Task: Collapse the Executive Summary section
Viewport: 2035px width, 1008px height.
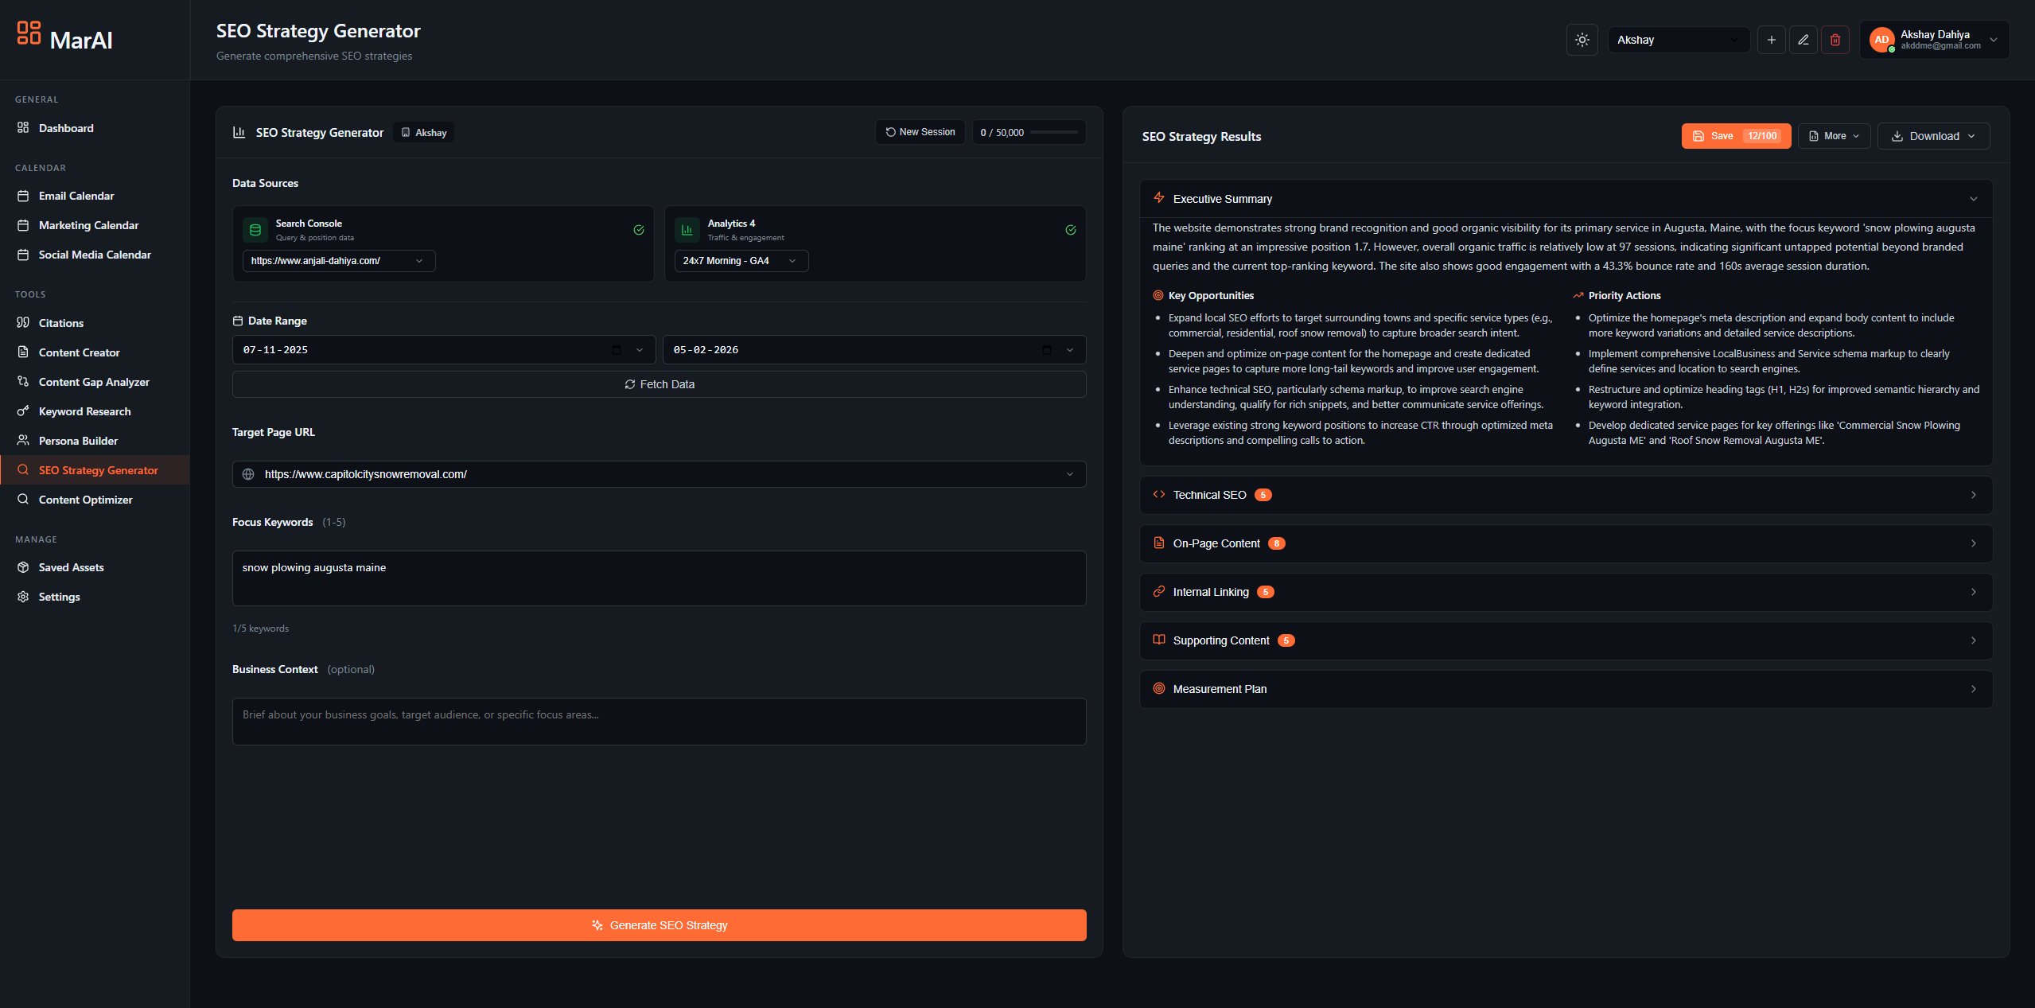Action: coord(1973,199)
